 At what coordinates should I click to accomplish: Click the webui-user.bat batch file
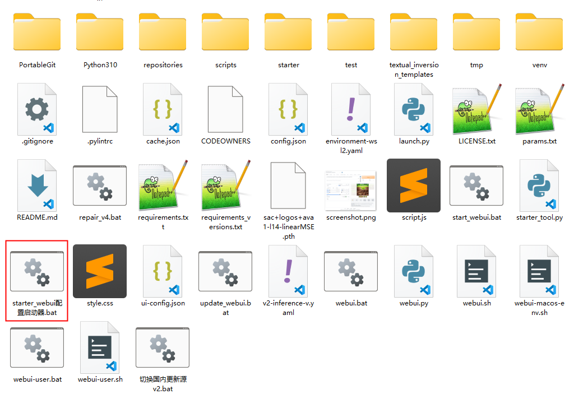coord(37,347)
